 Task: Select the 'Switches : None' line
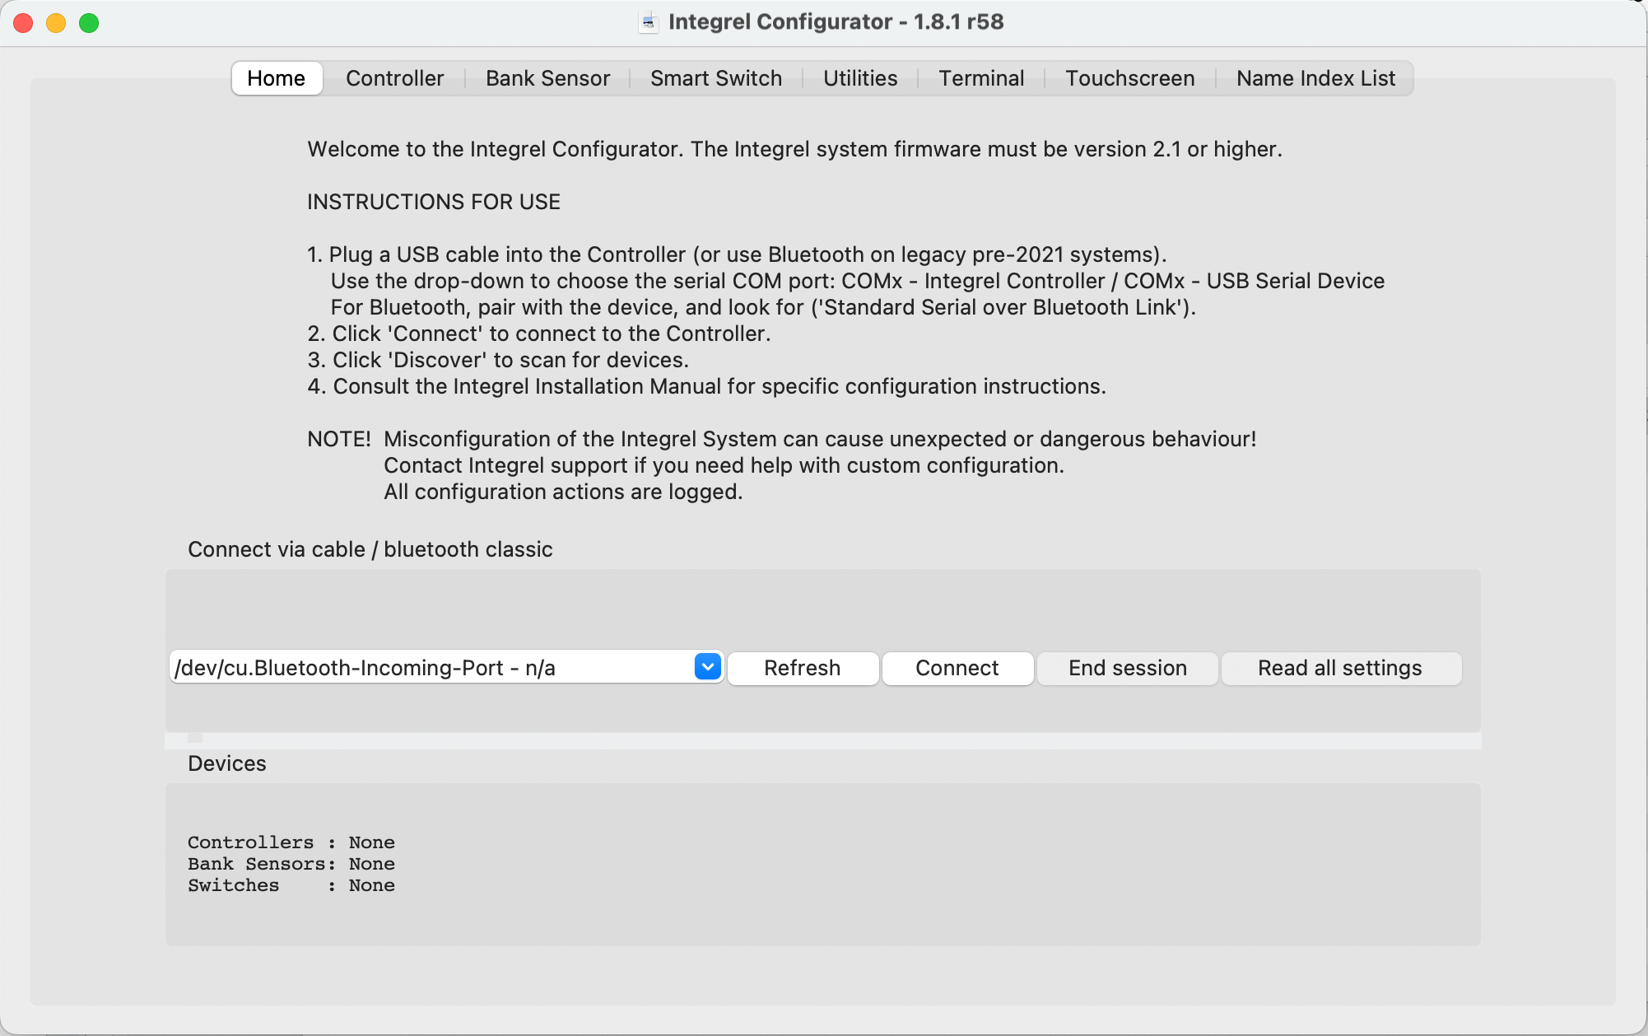point(291,885)
